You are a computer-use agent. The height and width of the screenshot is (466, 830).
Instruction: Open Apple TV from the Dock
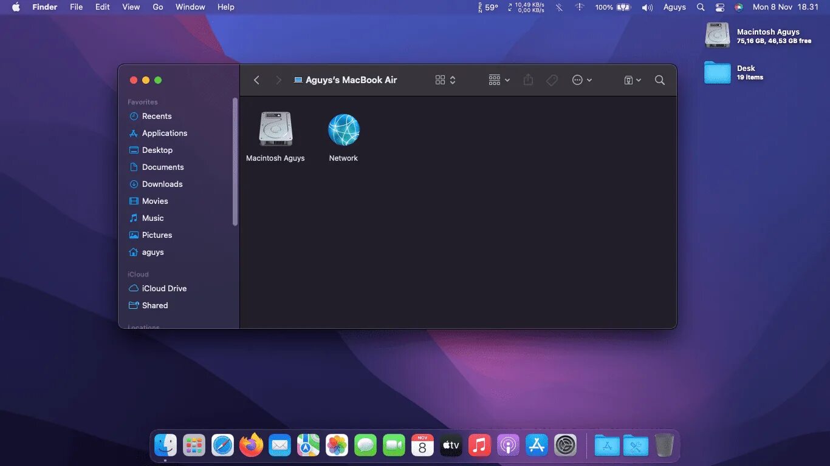click(x=451, y=446)
